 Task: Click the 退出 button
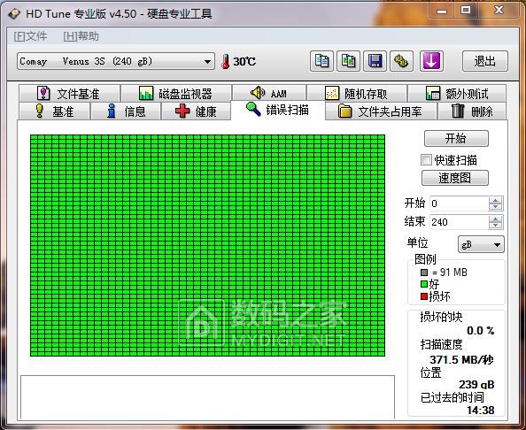click(484, 61)
